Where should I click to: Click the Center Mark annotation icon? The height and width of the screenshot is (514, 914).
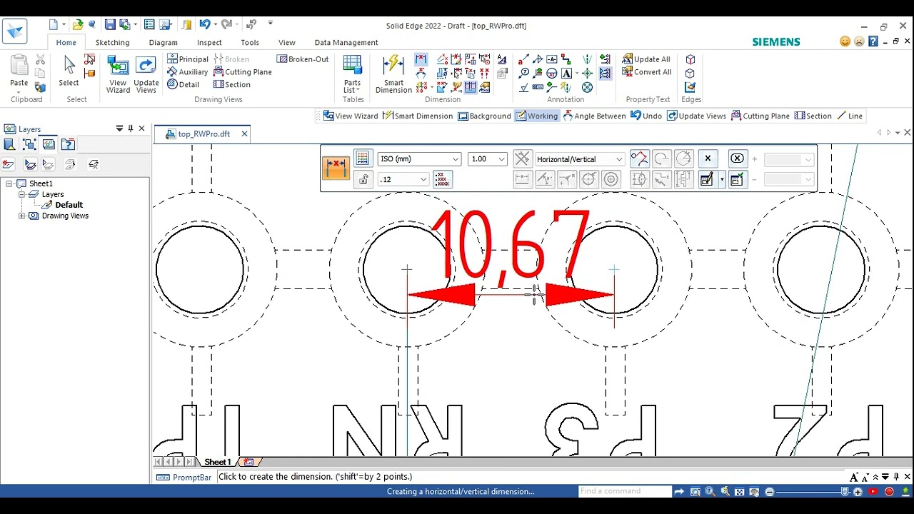click(587, 74)
